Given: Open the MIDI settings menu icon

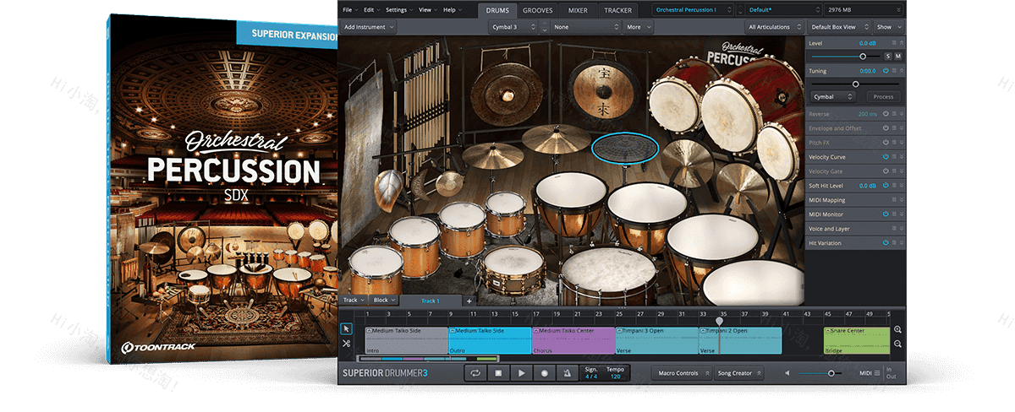Looking at the screenshot, I should pyautogui.click(x=877, y=372).
